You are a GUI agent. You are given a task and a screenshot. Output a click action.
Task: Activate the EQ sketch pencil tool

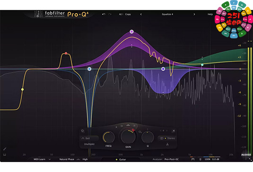(5, 149)
